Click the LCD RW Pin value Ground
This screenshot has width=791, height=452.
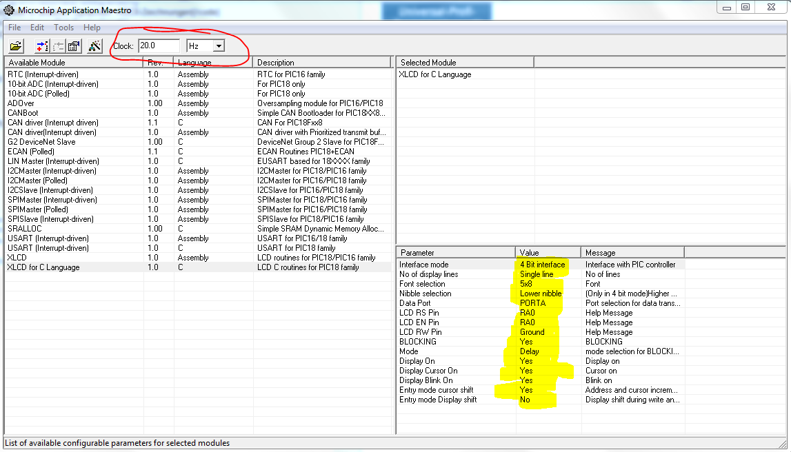(x=532, y=331)
